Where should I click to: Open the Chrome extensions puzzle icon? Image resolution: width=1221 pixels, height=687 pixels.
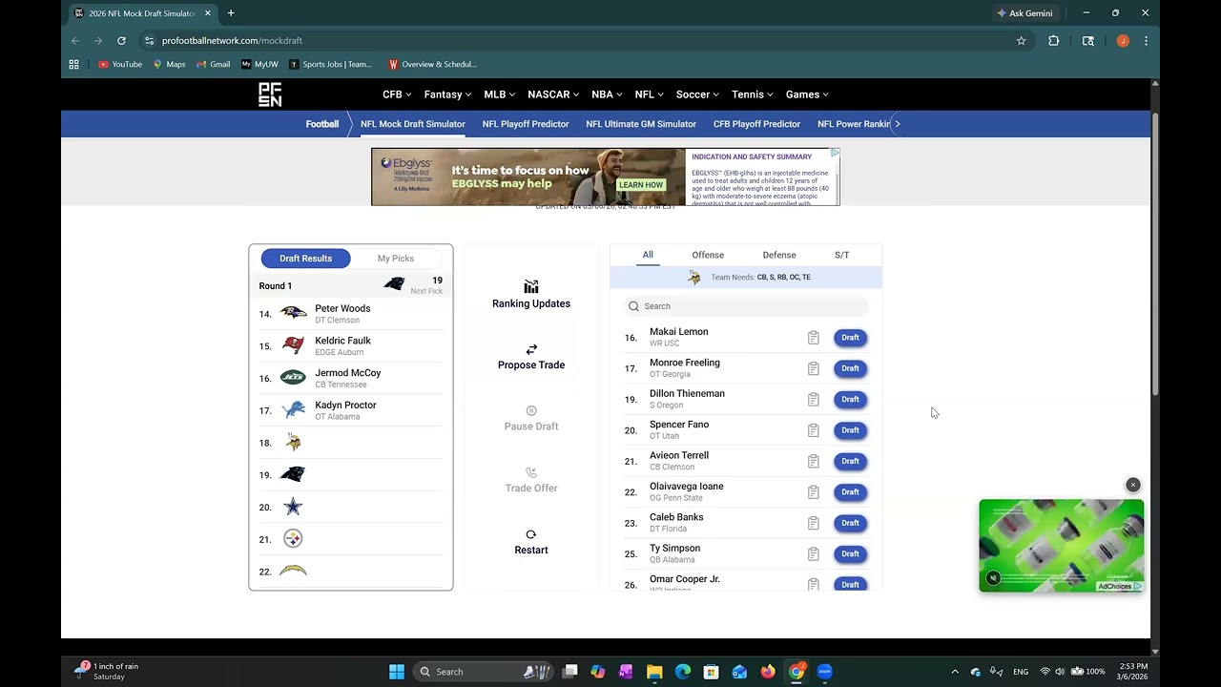click(1053, 41)
